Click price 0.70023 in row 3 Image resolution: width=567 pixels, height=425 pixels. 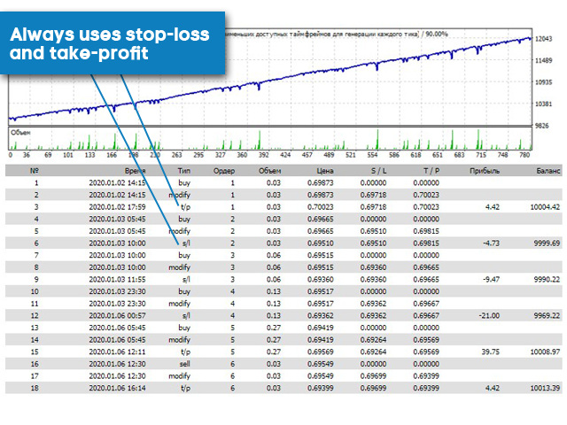(321, 207)
